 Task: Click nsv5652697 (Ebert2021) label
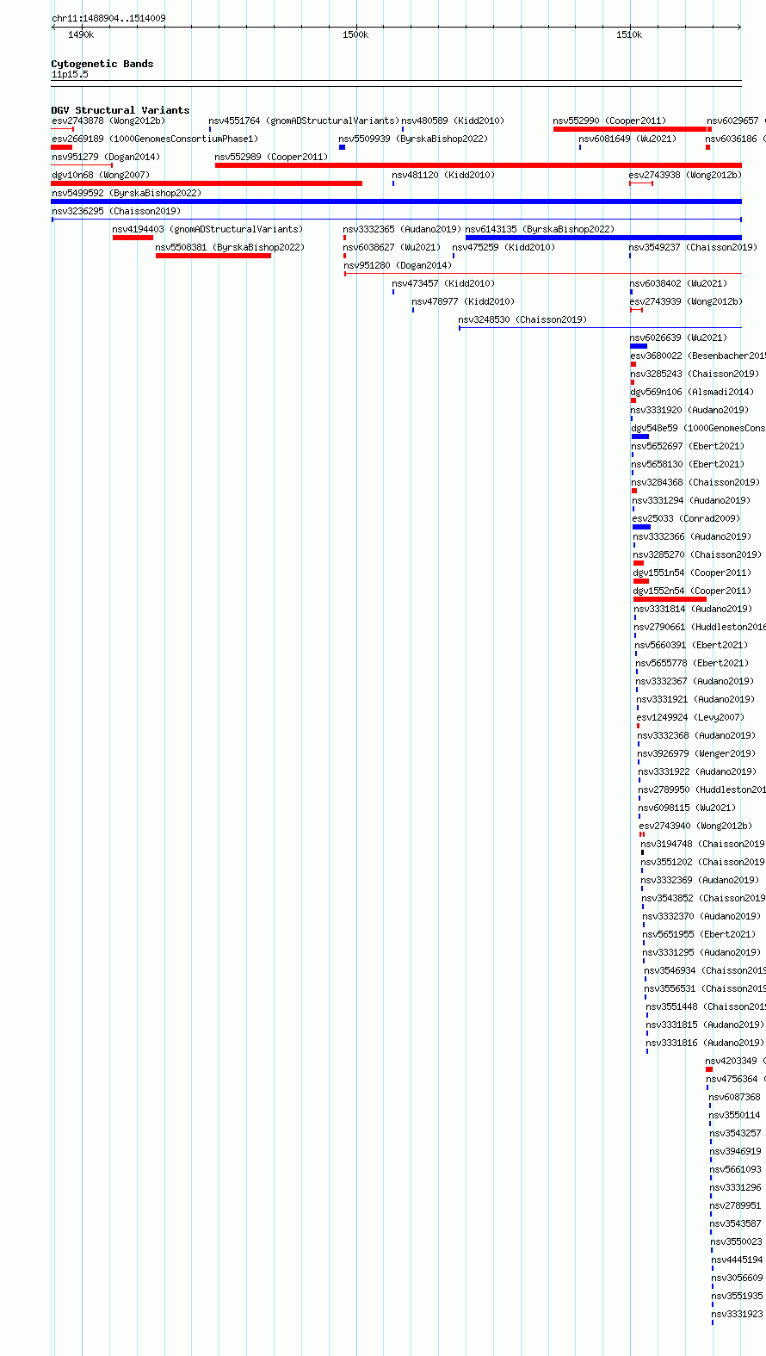pyautogui.click(x=688, y=446)
